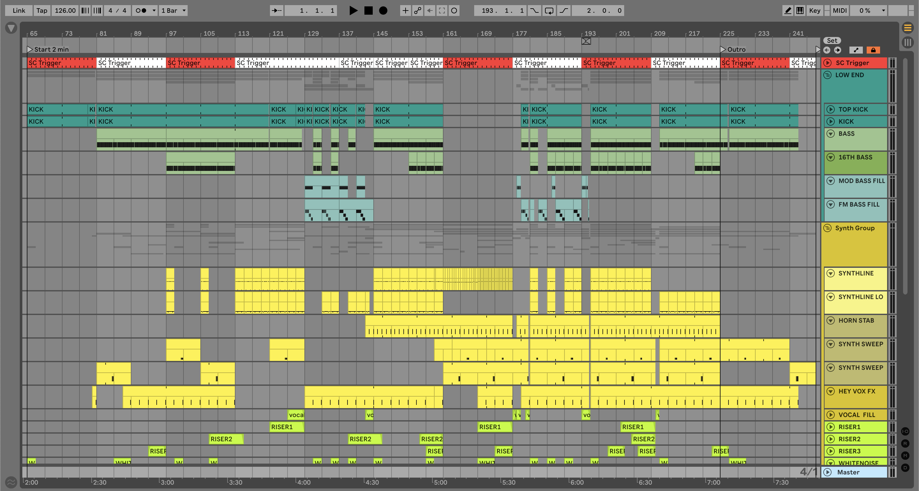
Task: Click the Follow playback arrow icon
Action: [276, 10]
